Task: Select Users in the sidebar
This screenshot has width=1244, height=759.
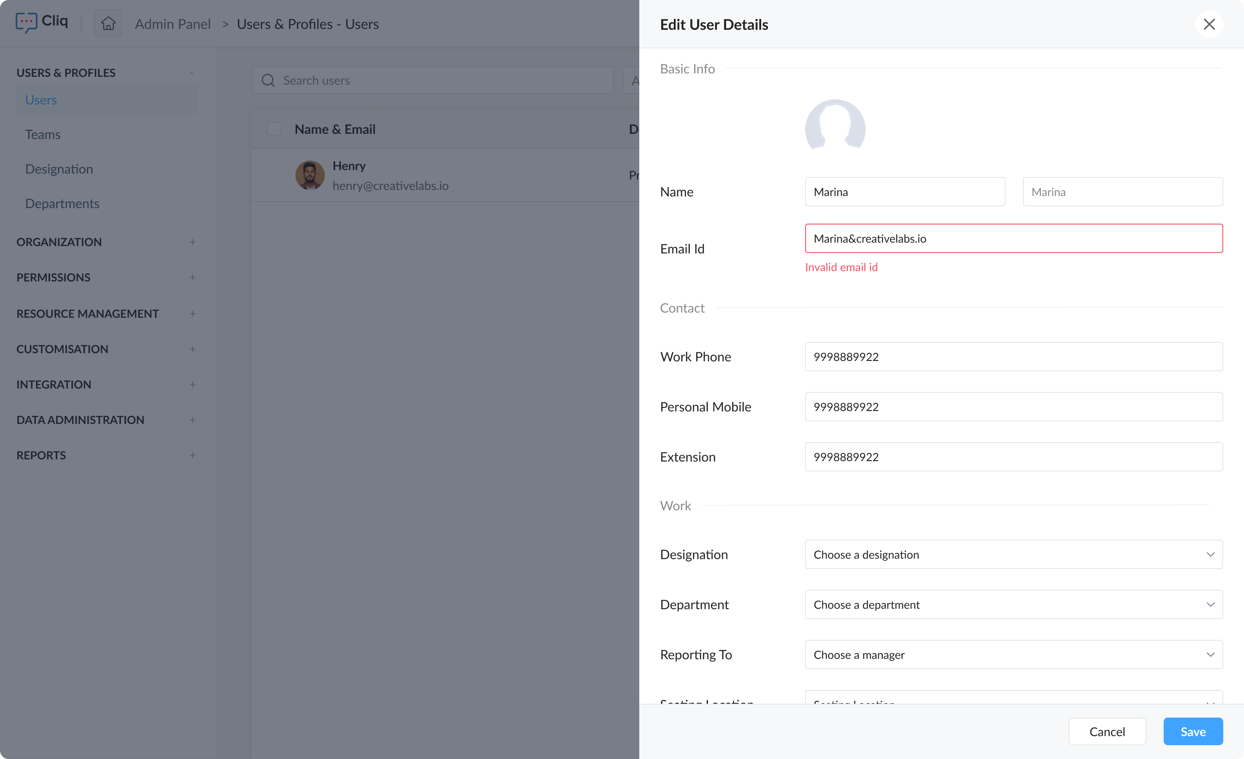Action: 107,100
